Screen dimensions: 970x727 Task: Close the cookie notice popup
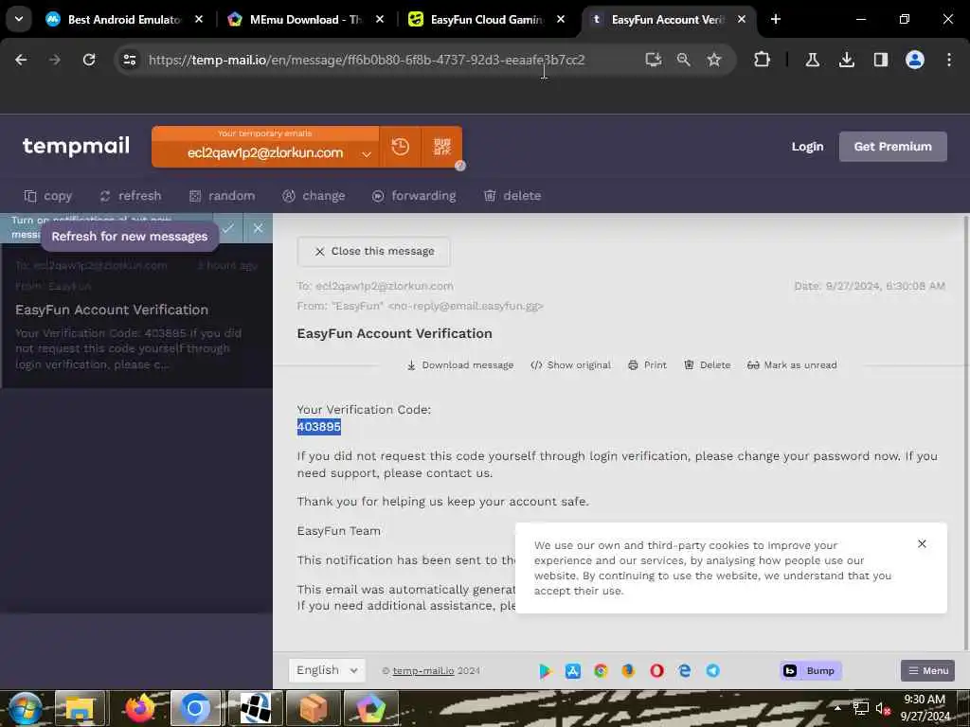922,544
